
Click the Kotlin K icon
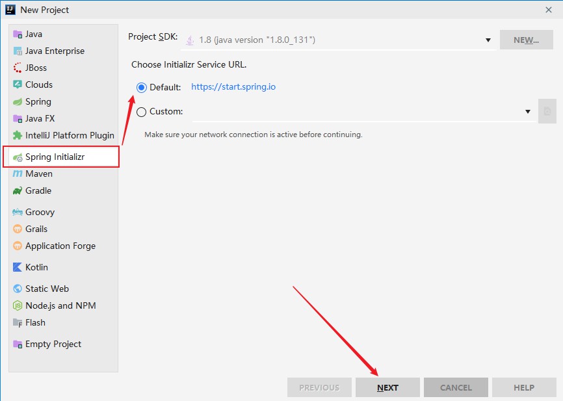(x=18, y=267)
